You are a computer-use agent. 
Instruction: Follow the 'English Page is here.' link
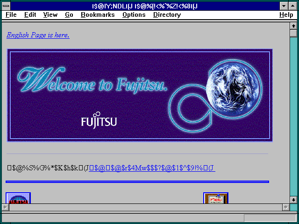coord(38,35)
